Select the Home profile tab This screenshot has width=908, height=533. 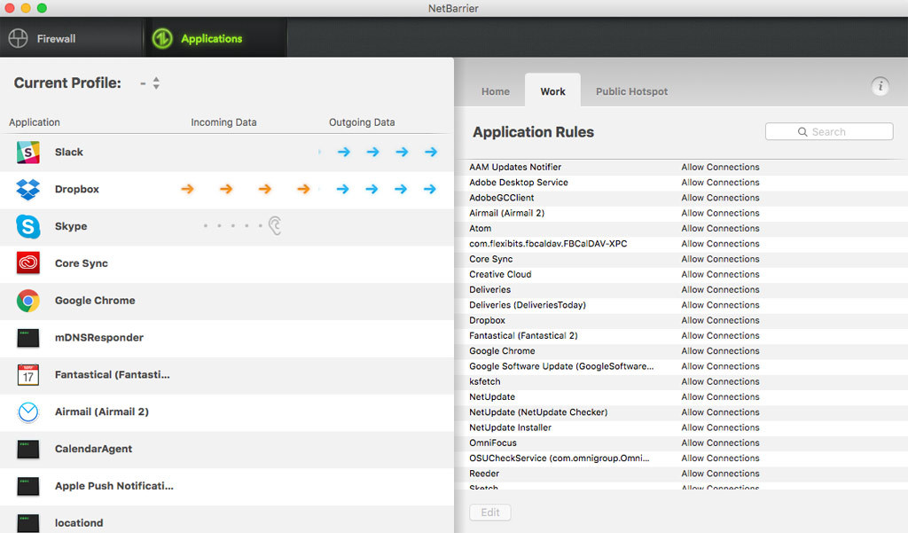tap(496, 91)
